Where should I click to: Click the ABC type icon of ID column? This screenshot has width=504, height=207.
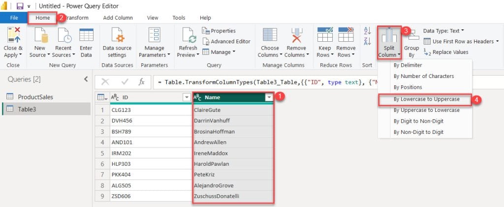115,98
